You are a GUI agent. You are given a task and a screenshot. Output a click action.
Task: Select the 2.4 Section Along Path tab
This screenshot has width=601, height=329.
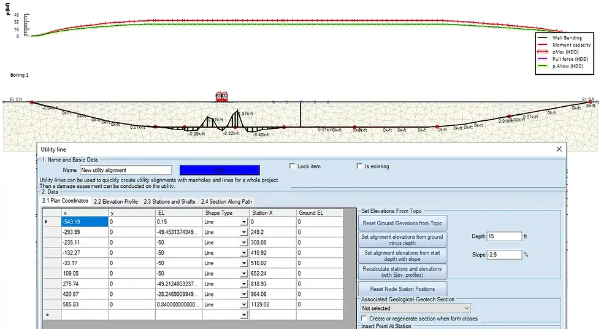(226, 201)
